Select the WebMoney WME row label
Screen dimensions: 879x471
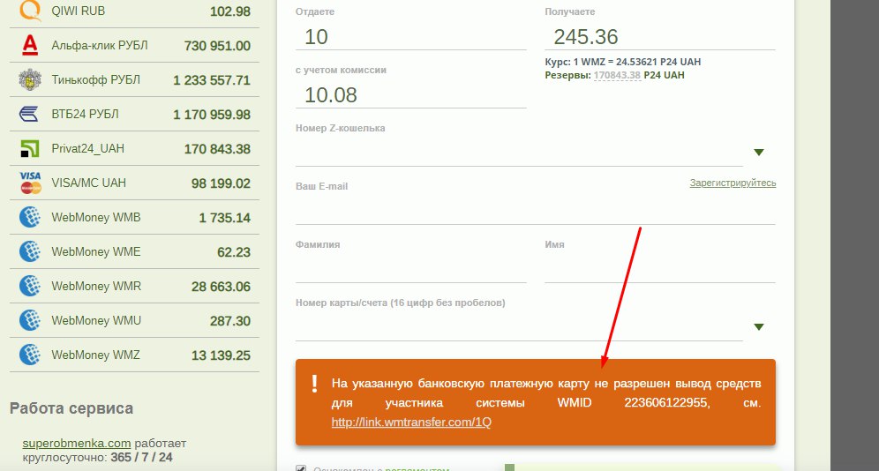coord(96,251)
